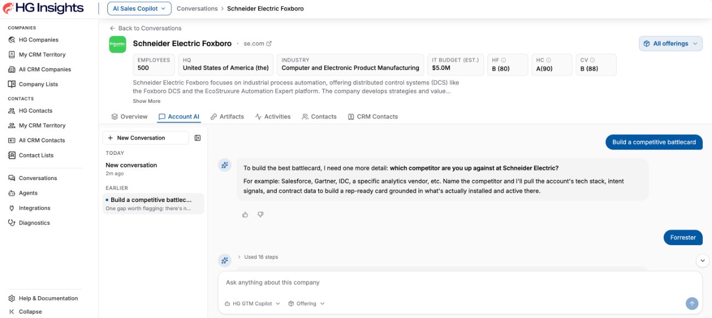Open the All offerings dropdown
This screenshot has height=318, width=712.
(670, 44)
